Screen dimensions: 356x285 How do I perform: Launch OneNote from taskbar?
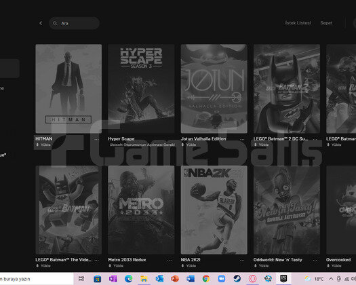(113, 279)
